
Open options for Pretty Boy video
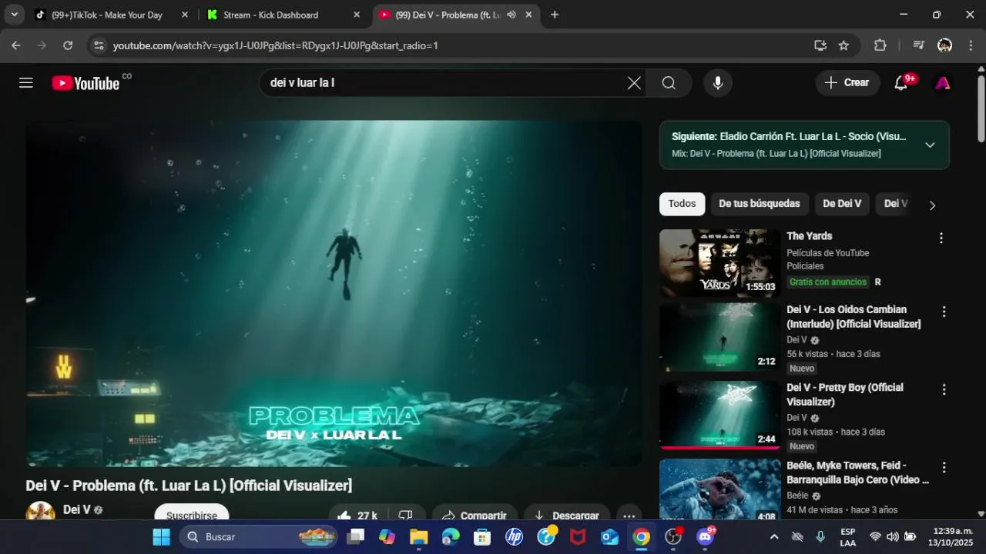[x=944, y=390]
